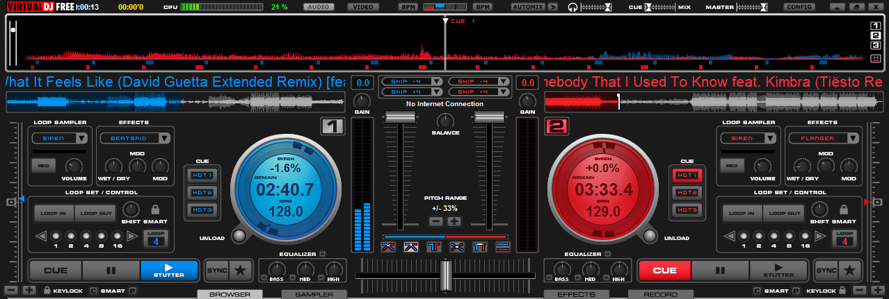Open CONFIG settings
The width and height of the screenshot is (889, 299).
[x=799, y=7]
